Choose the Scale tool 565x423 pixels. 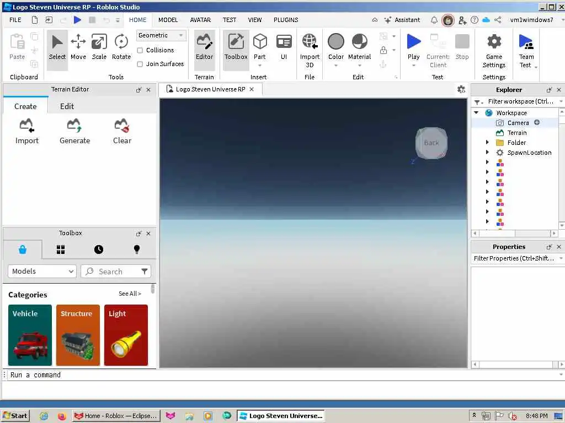click(x=99, y=47)
